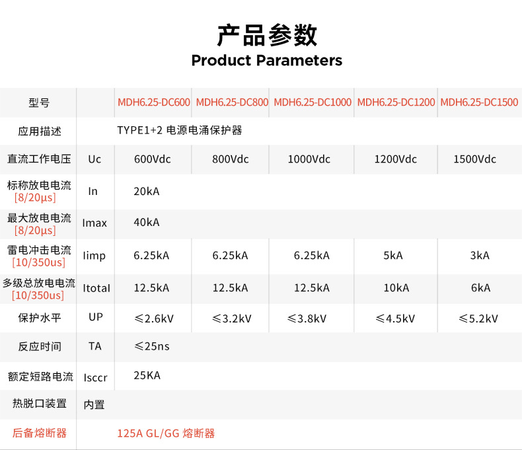
Task: Click the Iimp symbol cell
Action: tap(94, 256)
